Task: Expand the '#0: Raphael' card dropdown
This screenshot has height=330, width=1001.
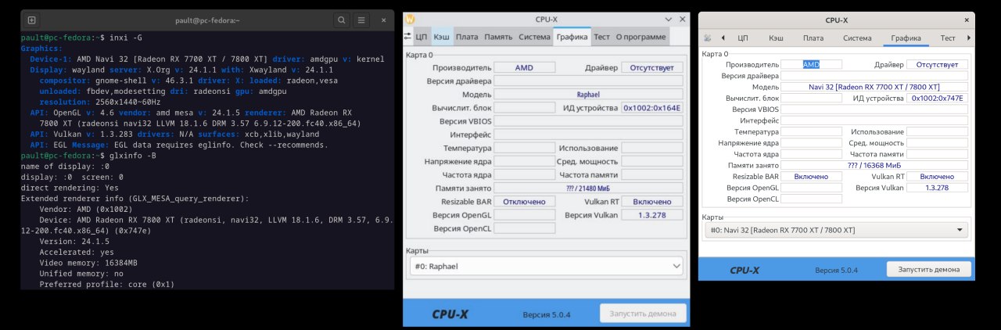Action: (x=547, y=267)
